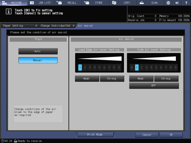
Task: Click the JOB LIST icon
Action: click(32, 3)
